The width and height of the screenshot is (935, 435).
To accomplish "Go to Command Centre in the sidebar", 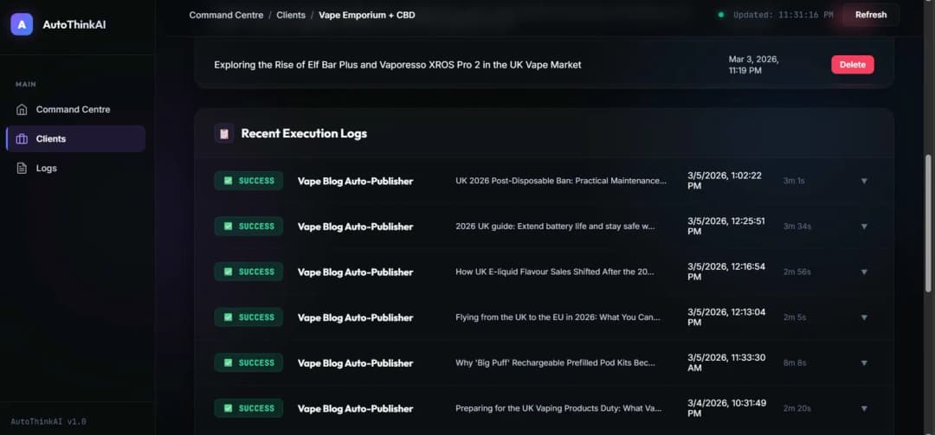I will coord(73,110).
